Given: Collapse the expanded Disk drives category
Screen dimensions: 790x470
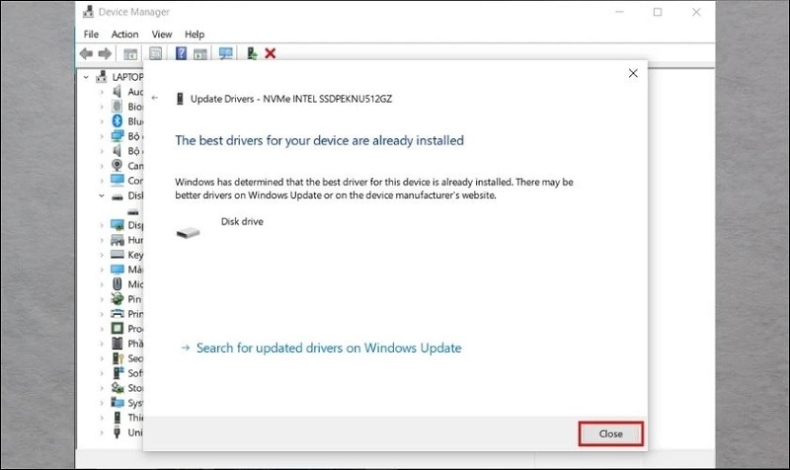Looking at the screenshot, I should (x=102, y=196).
